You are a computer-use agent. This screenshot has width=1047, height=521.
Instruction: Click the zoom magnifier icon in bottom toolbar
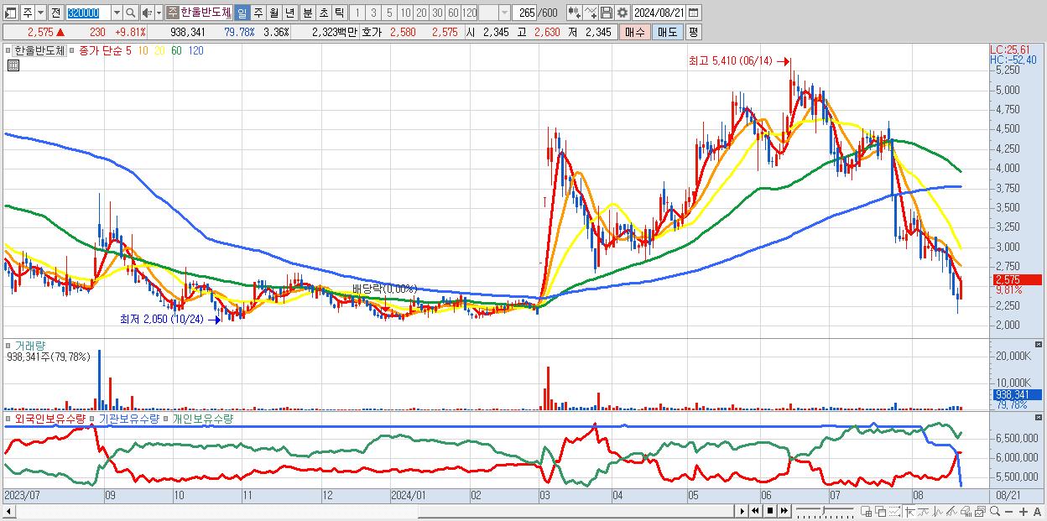pyautogui.click(x=995, y=511)
